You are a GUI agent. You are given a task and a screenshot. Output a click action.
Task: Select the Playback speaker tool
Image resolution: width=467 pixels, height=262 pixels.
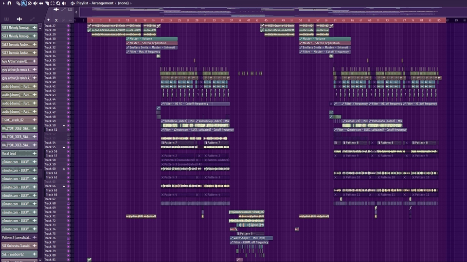click(x=64, y=3)
